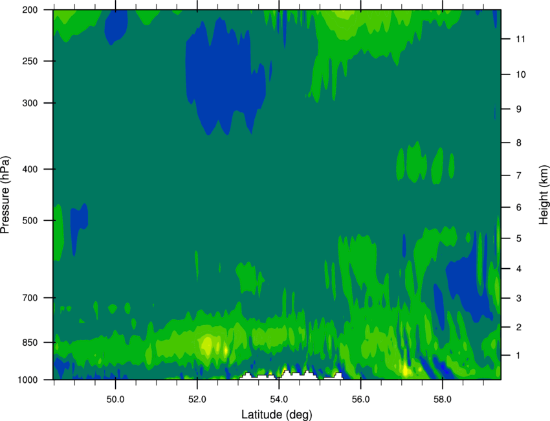
Task: Click the 50.0 latitude tick label
Action: (115, 400)
